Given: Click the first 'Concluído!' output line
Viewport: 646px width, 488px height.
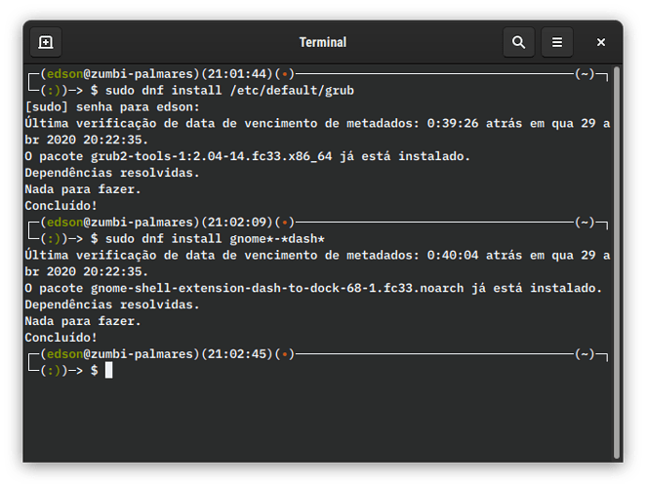Looking at the screenshot, I should pyautogui.click(x=61, y=206).
